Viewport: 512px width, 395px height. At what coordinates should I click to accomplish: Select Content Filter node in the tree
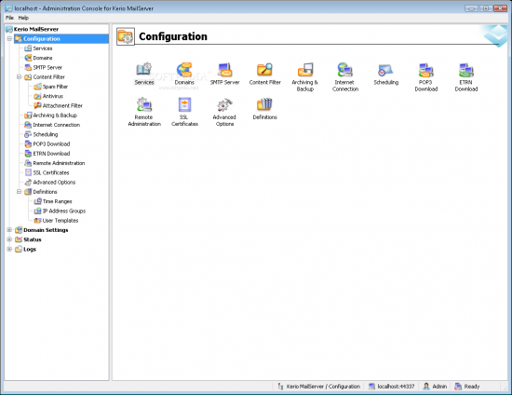pos(48,76)
